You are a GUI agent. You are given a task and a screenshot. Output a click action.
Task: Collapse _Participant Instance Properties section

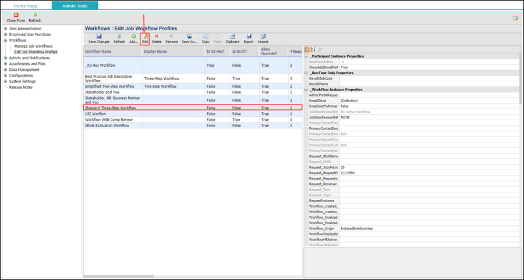[x=306, y=56]
